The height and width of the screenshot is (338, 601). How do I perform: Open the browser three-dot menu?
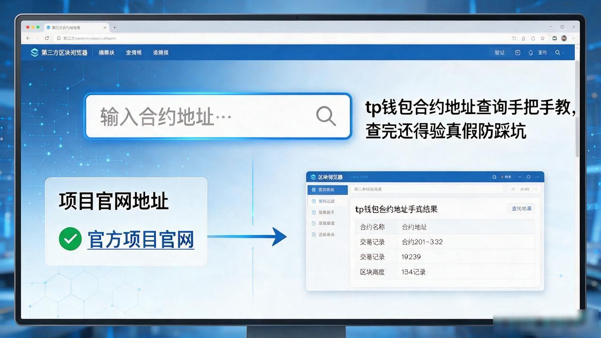coord(574,38)
